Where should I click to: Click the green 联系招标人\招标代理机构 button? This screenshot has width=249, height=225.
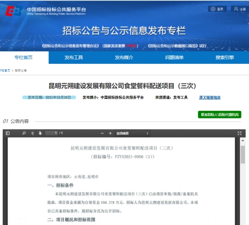(x=219, y=114)
